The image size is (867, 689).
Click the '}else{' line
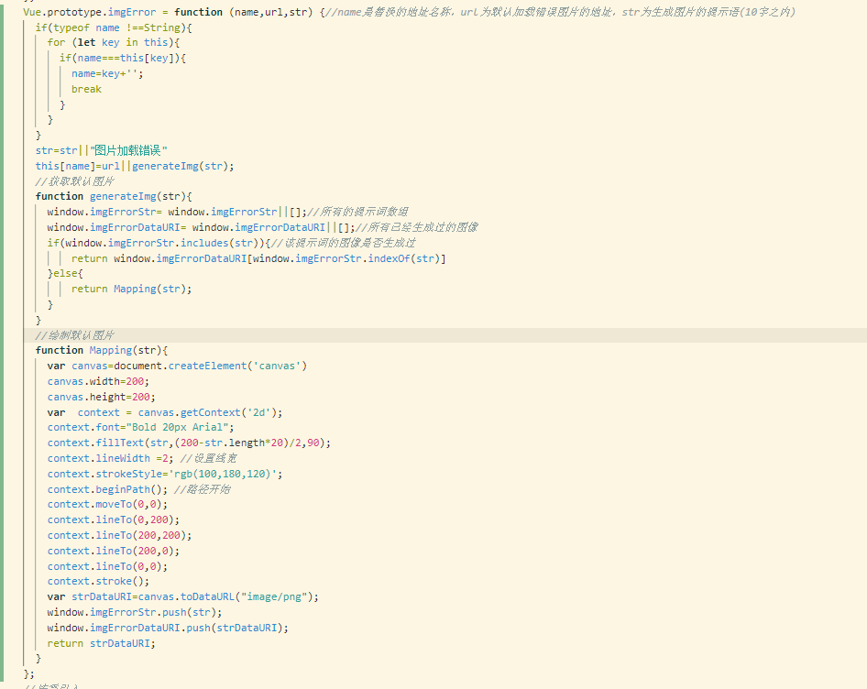[65, 273]
